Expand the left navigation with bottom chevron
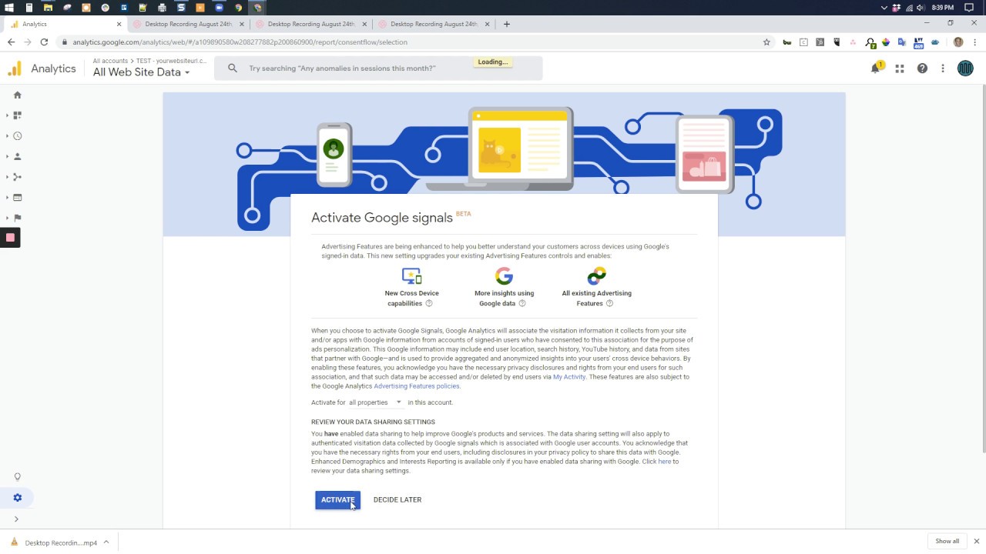Screen dimensions: 986x554 click(16, 519)
